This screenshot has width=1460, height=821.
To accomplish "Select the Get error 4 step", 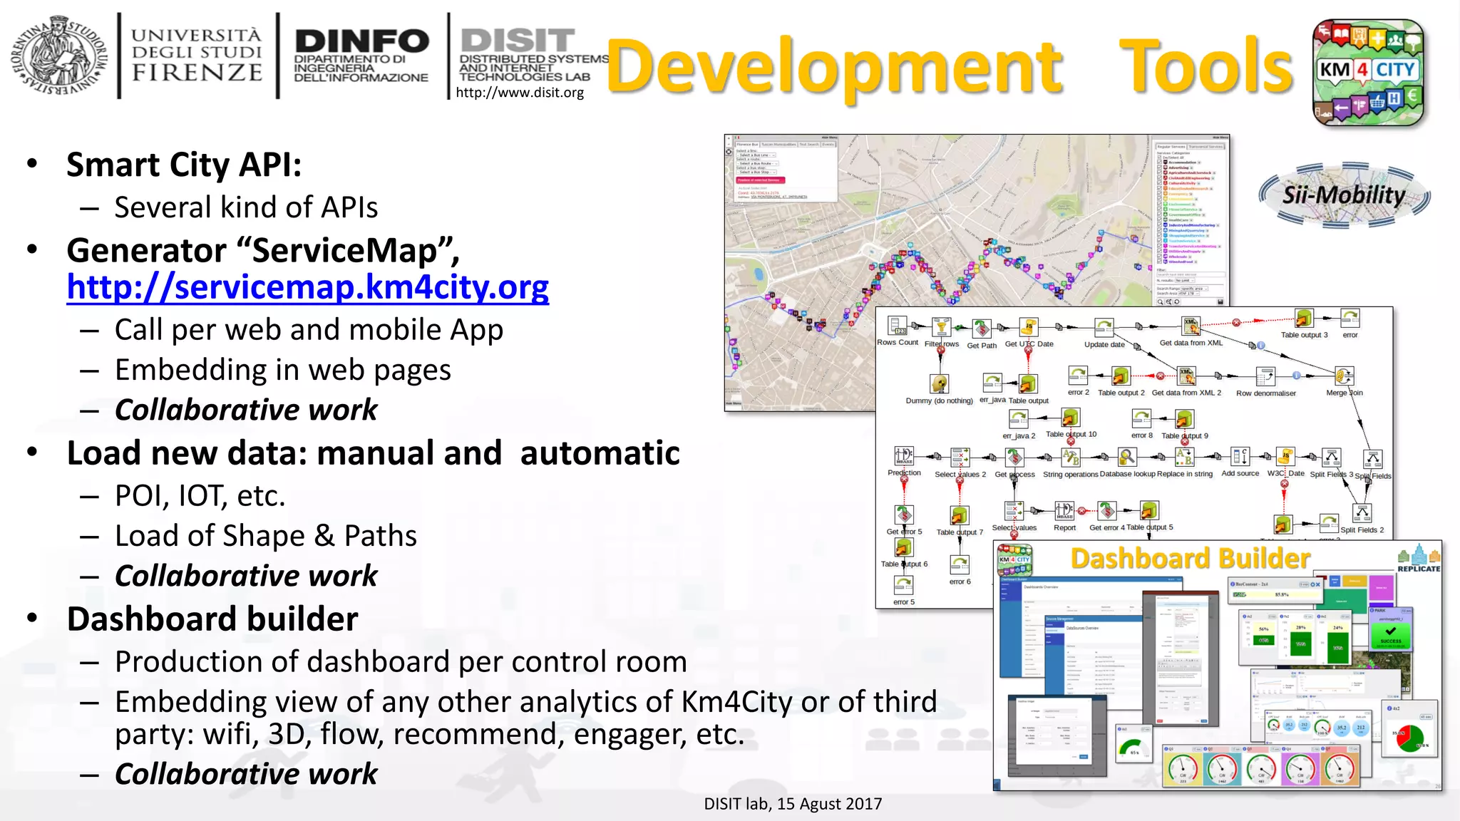I will click(x=1106, y=511).
